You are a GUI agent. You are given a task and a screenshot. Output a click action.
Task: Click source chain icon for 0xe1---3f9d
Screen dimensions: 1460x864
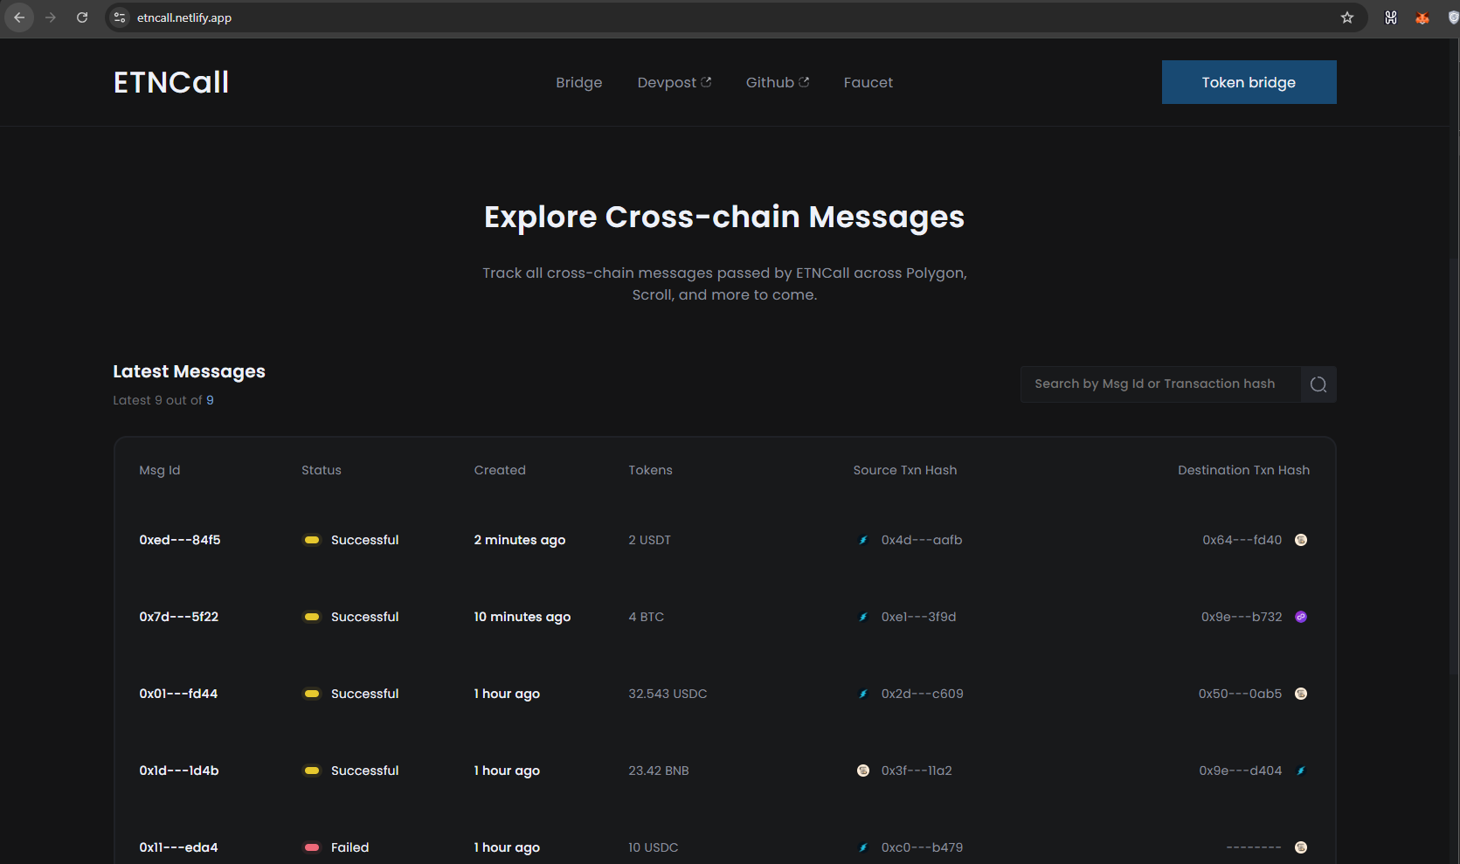coord(863,617)
